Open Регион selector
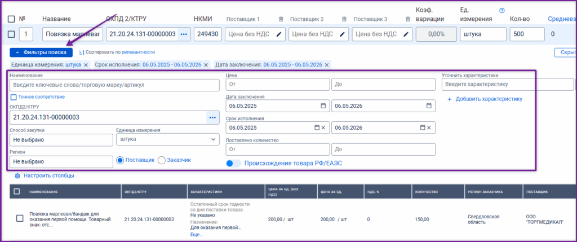 click(x=61, y=162)
